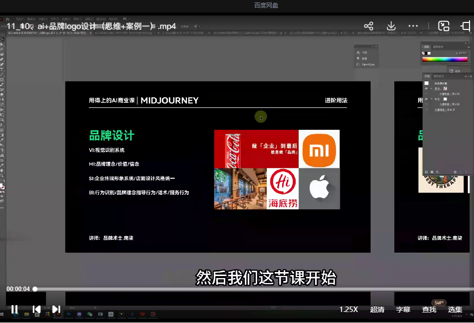Open the 窗口 menu in Illustrator

101,19
